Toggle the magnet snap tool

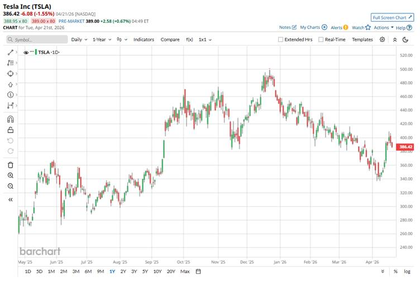11,119
